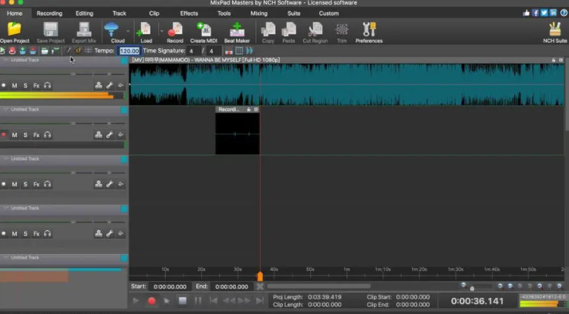569x314 pixels.
Task: Collapse the fourth Untitled Track header triangle
Action: [6, 209]
